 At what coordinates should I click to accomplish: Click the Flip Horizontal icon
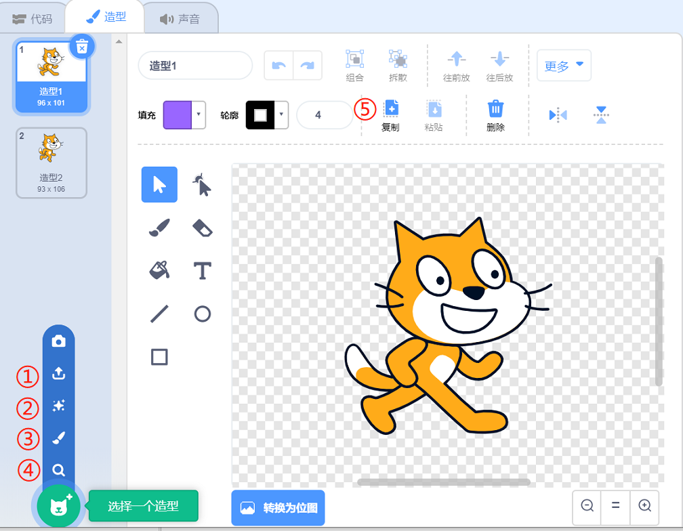pyautogui.click(x=558, y=115)
